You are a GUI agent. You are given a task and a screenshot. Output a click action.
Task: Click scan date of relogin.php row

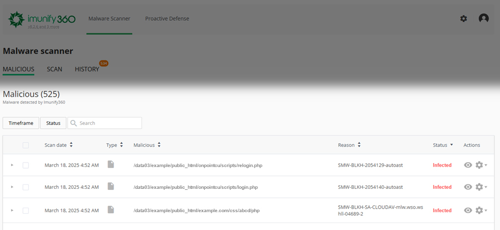(x=72, y=165)
